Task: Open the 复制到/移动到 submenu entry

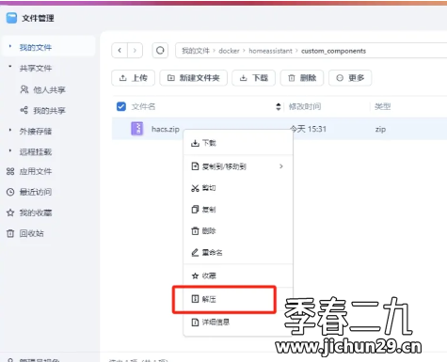Action: pyautogui.click(x=238, y=166)
